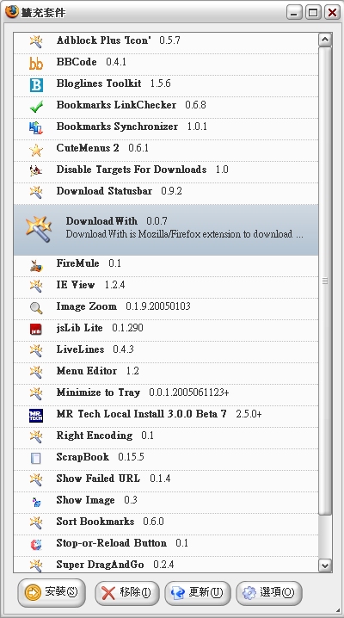
Task: Click version 0.0.1.2005061123+ of Minimize to Tray
Action: pyautogui.click(x=189, y=392)
